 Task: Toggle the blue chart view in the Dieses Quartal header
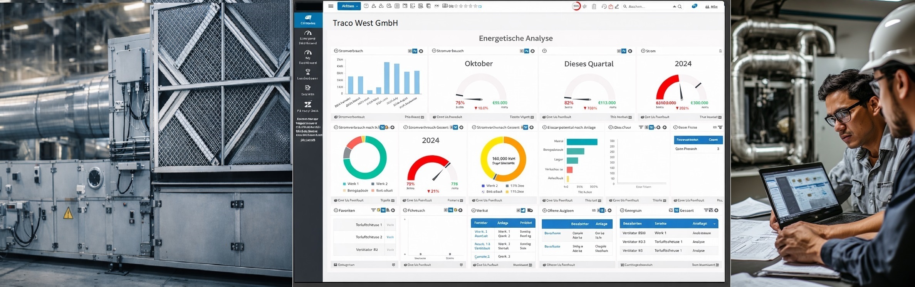[x=624, y=51]
